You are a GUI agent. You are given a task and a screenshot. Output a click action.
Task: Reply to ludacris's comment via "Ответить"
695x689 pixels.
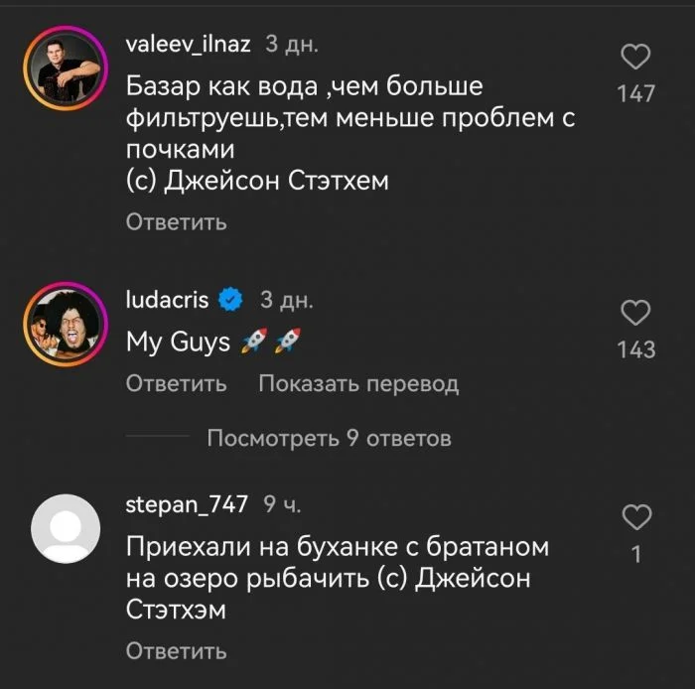[176, 383]
